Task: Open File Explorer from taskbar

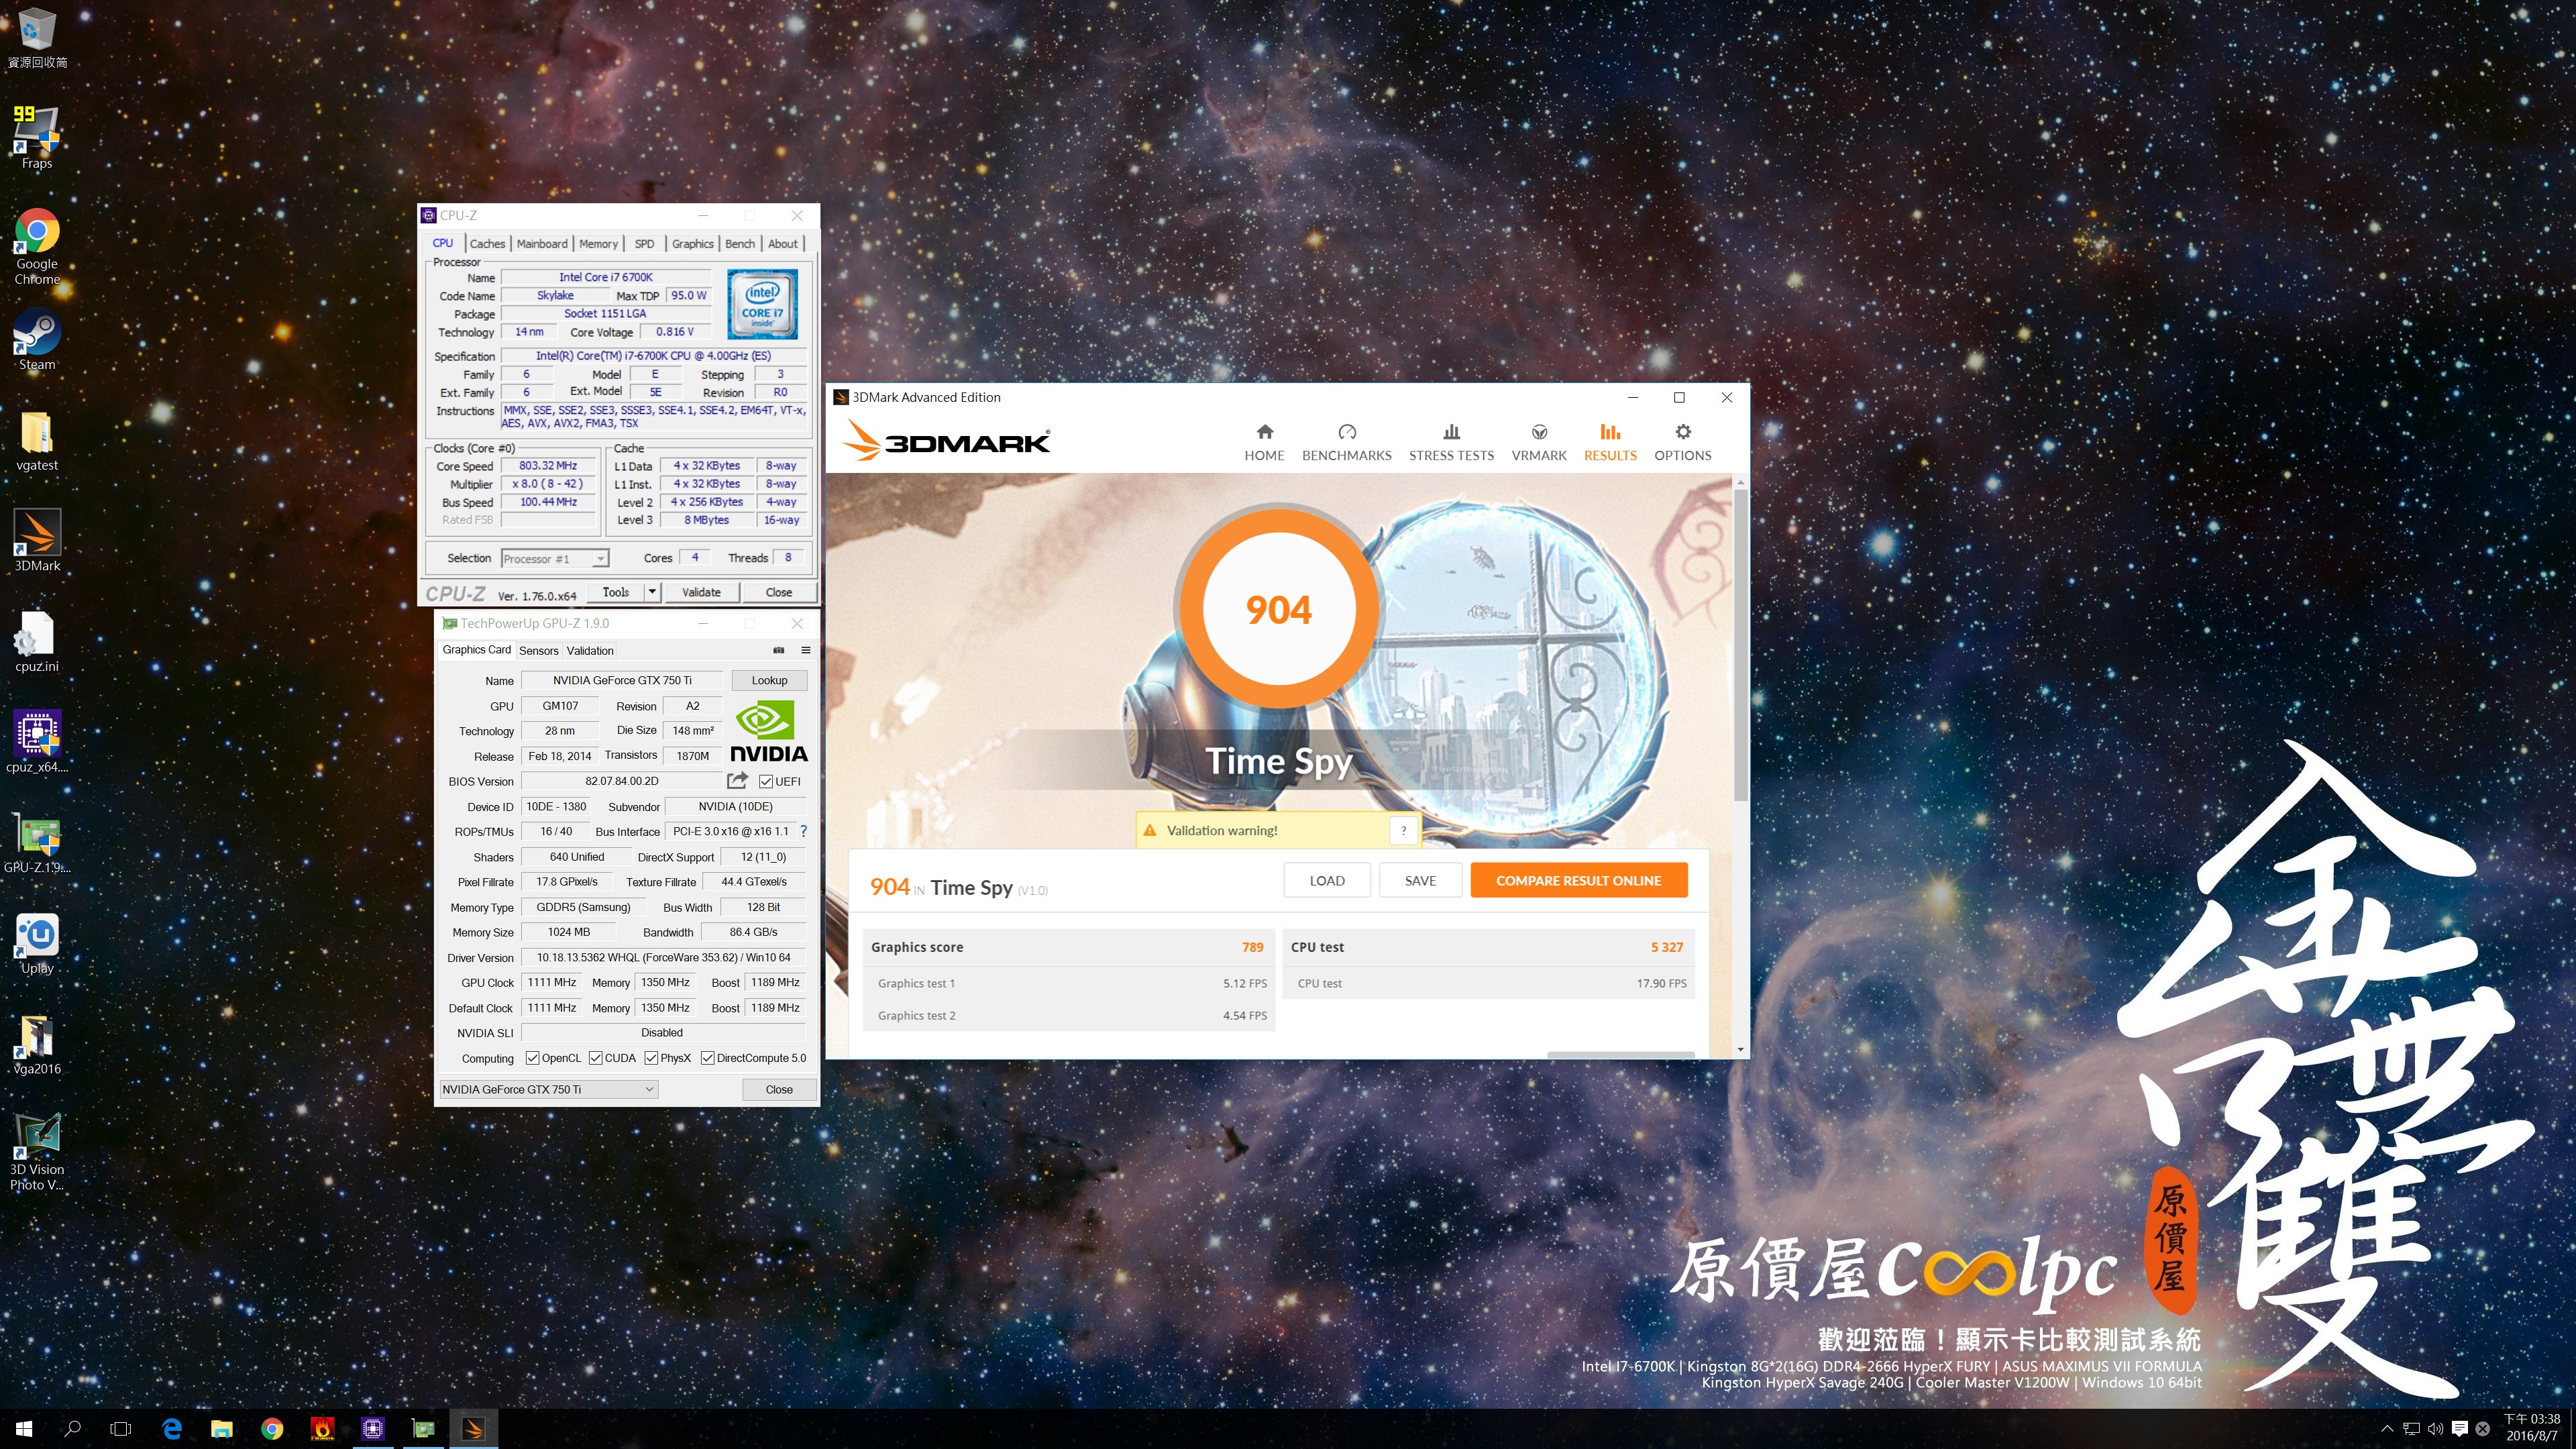Action: point(222,1429)
